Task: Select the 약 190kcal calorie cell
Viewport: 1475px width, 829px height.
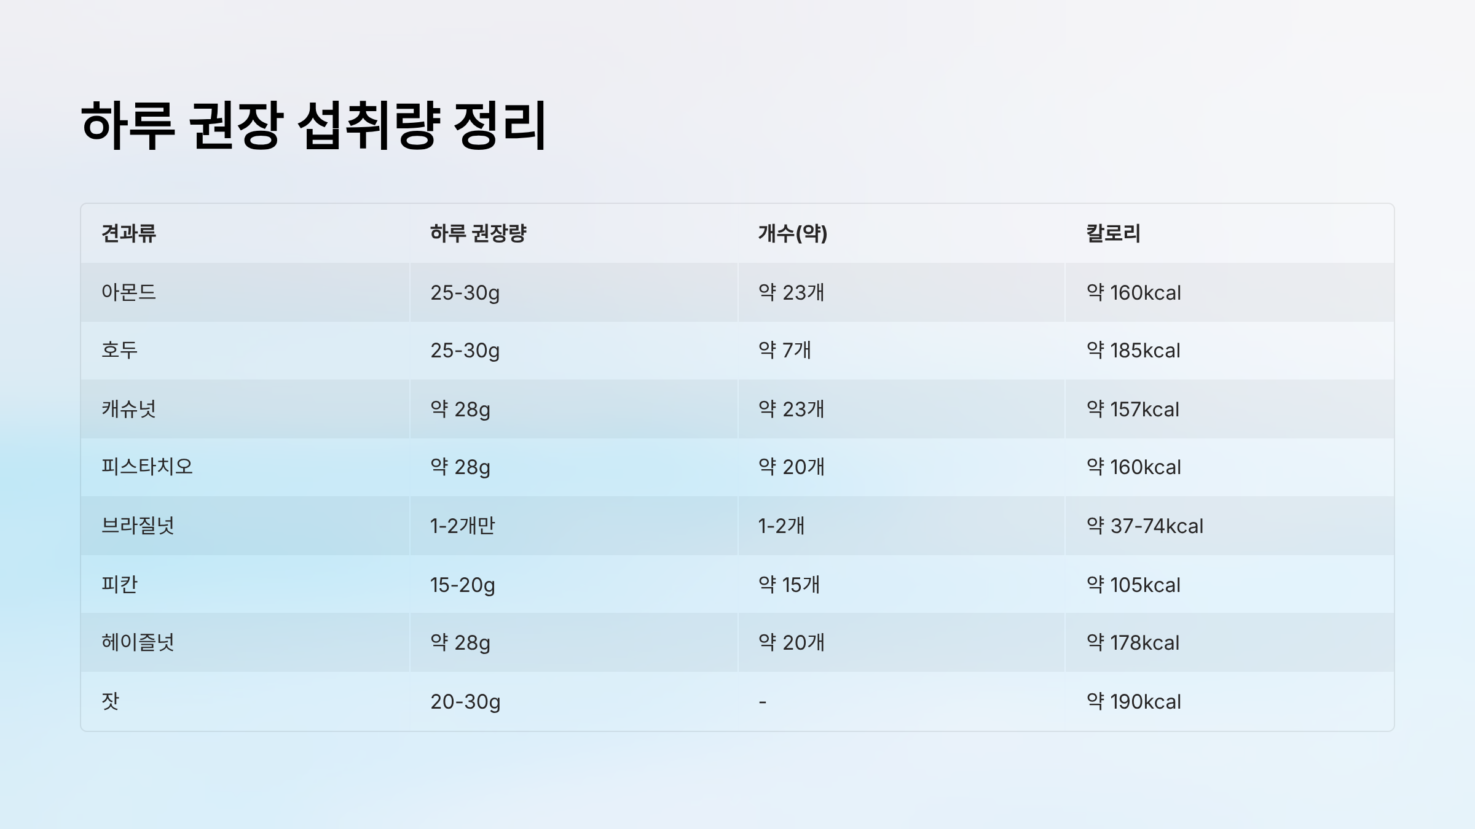Action: click(x=1133, y=701)
